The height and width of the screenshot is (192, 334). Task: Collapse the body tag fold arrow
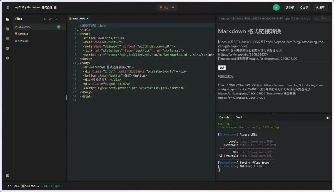(78, 63)
